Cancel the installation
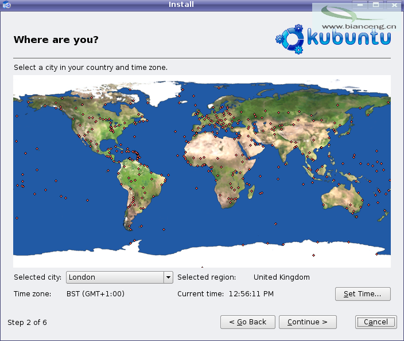The width and height of the screenshot is (404, 341). [376, 322]
